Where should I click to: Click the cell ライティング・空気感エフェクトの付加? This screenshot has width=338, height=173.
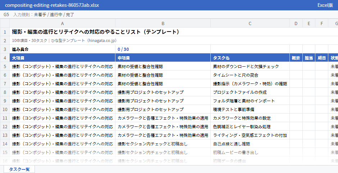[x=250, y=135]
